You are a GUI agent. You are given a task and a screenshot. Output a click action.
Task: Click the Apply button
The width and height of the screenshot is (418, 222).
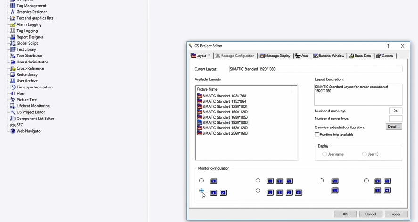coord(396,214)
